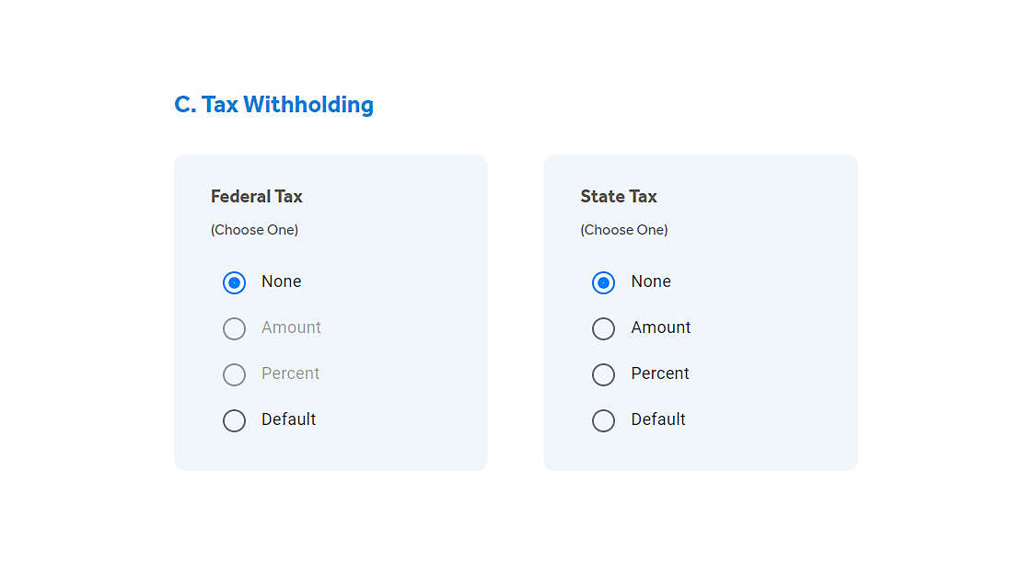Select Federal Tax Default radio circle
Screen dimensions: 1022x574
[x=234, y=420]
